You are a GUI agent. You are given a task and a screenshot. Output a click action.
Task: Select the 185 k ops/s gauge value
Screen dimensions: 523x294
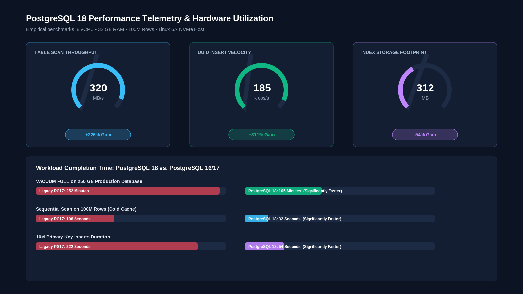pyautogui.click(x=262, y=88)
